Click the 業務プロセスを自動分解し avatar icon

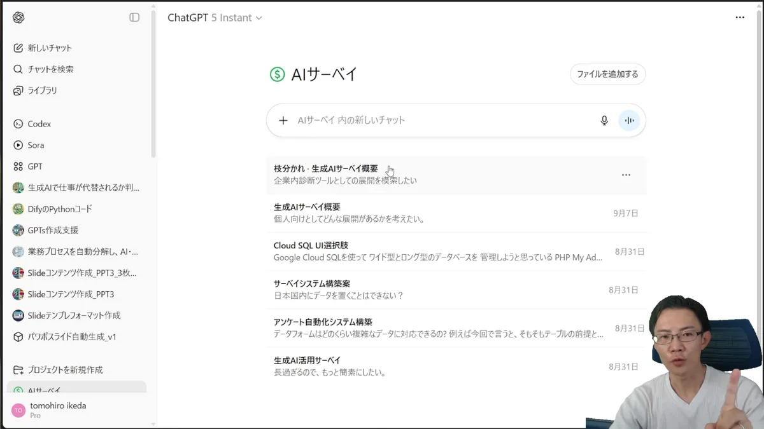coord(18,252)
